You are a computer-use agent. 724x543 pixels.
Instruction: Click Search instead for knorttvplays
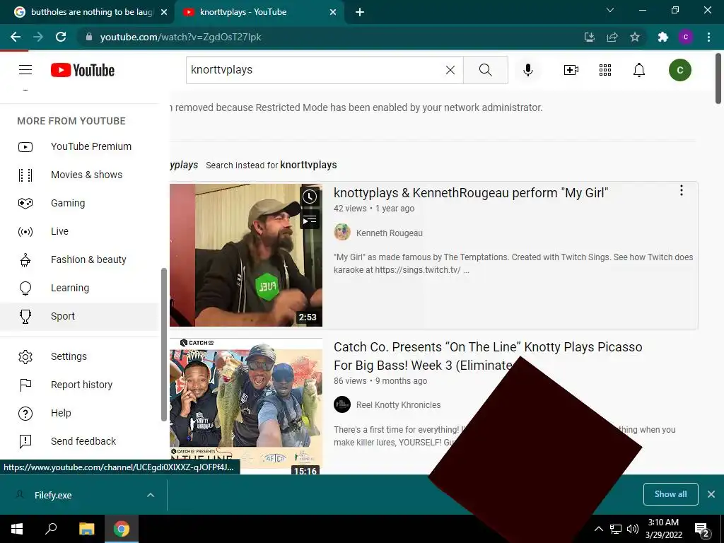(x=308, y=165)
